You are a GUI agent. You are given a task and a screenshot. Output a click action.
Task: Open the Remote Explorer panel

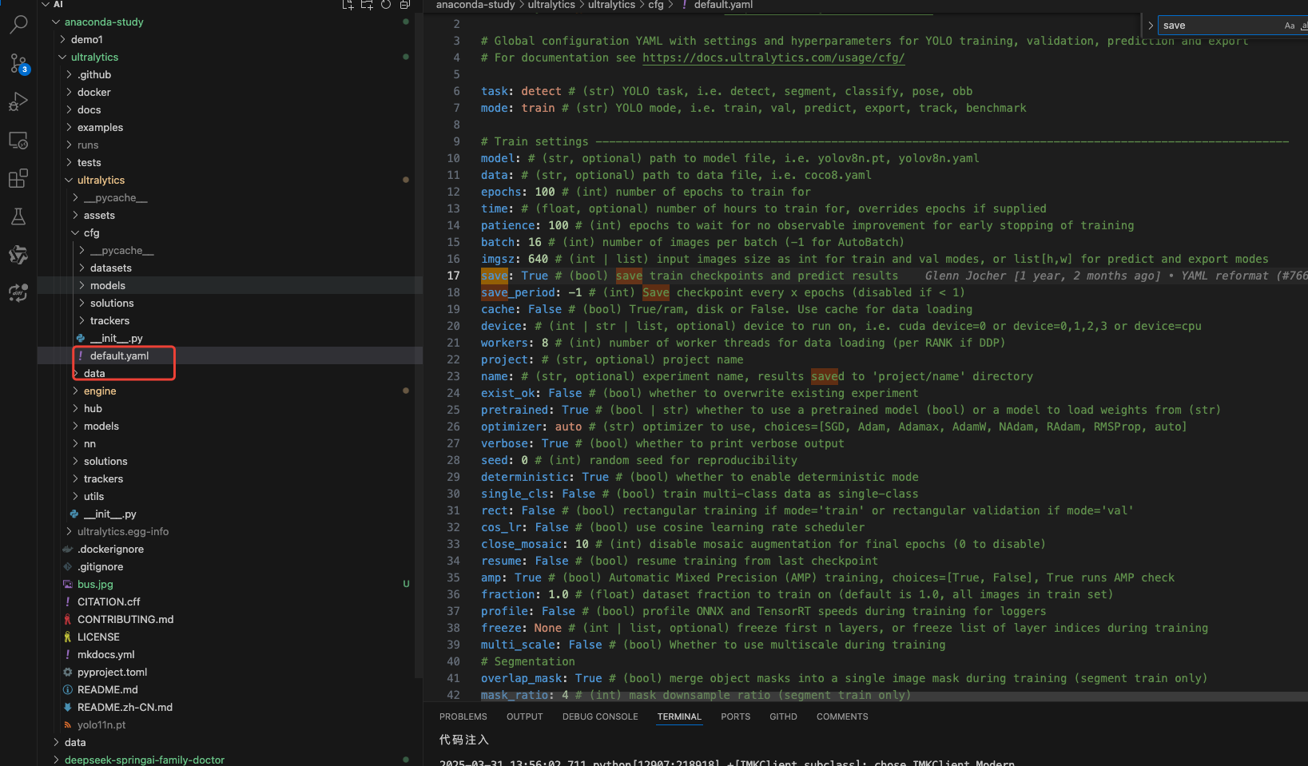pos(18,141)
